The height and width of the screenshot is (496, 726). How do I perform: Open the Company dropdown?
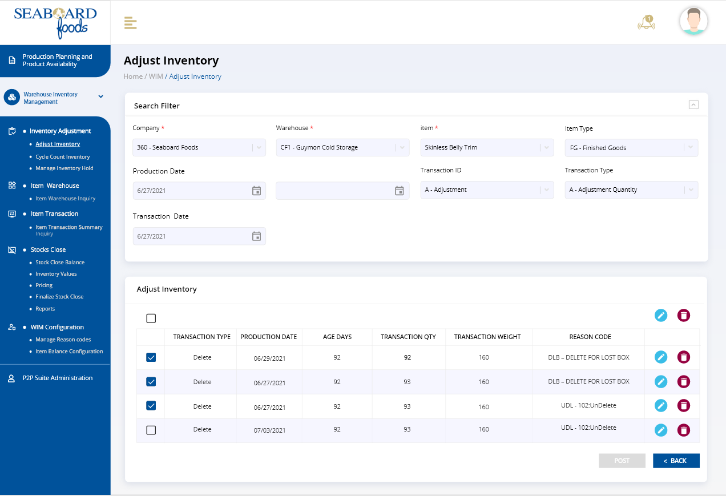[x=199, y=147]
